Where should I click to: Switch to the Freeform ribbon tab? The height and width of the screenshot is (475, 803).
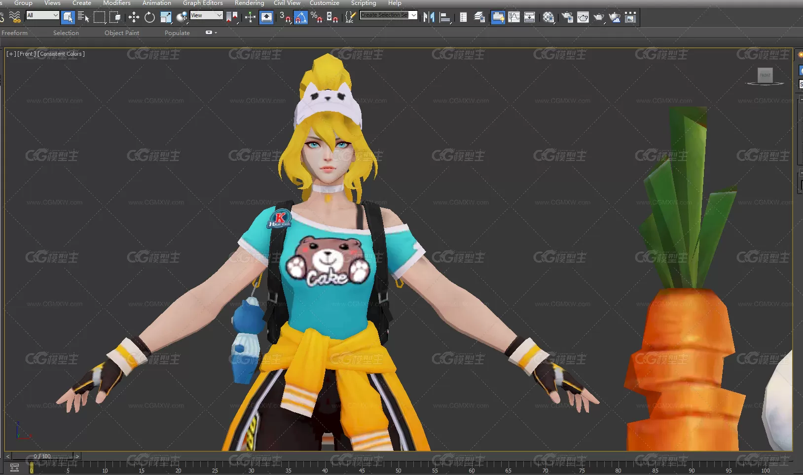[x=14, y=33]
